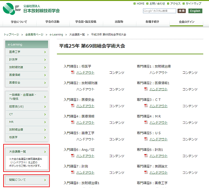Open ハンドアウト link for 専門講座3 CT
The height and width of the screenshot is (188, 209).
coord(159,106)
